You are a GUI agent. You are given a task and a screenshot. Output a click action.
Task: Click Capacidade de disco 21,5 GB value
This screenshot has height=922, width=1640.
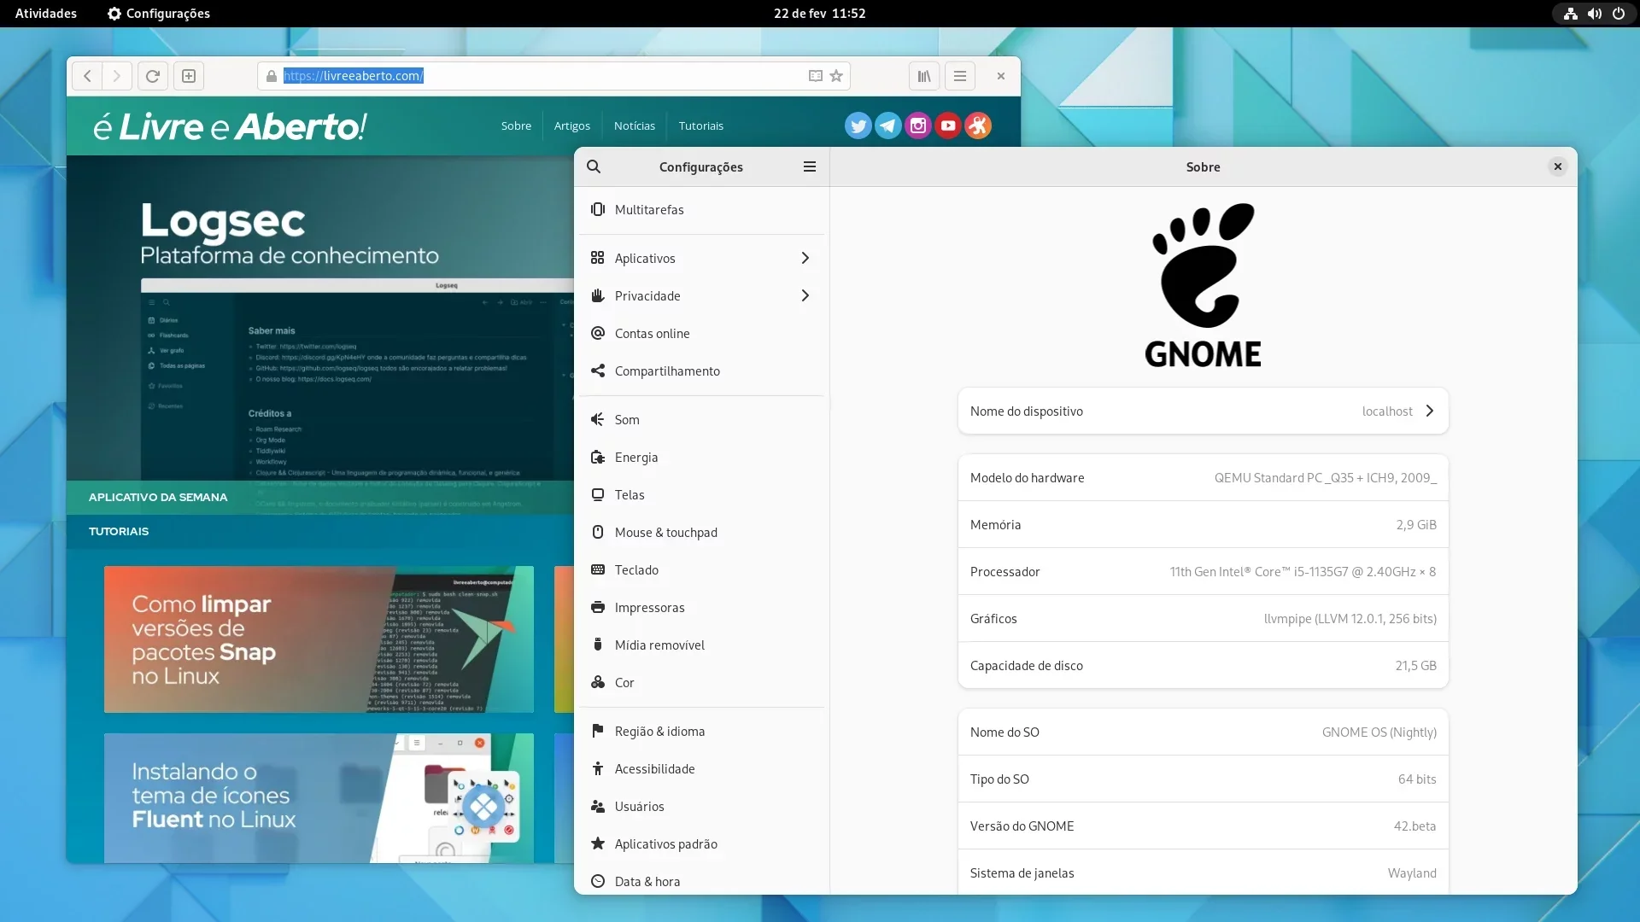click(1415, 665)
